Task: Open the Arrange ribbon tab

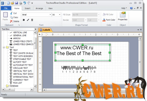Action: click(x=39, y=8)
